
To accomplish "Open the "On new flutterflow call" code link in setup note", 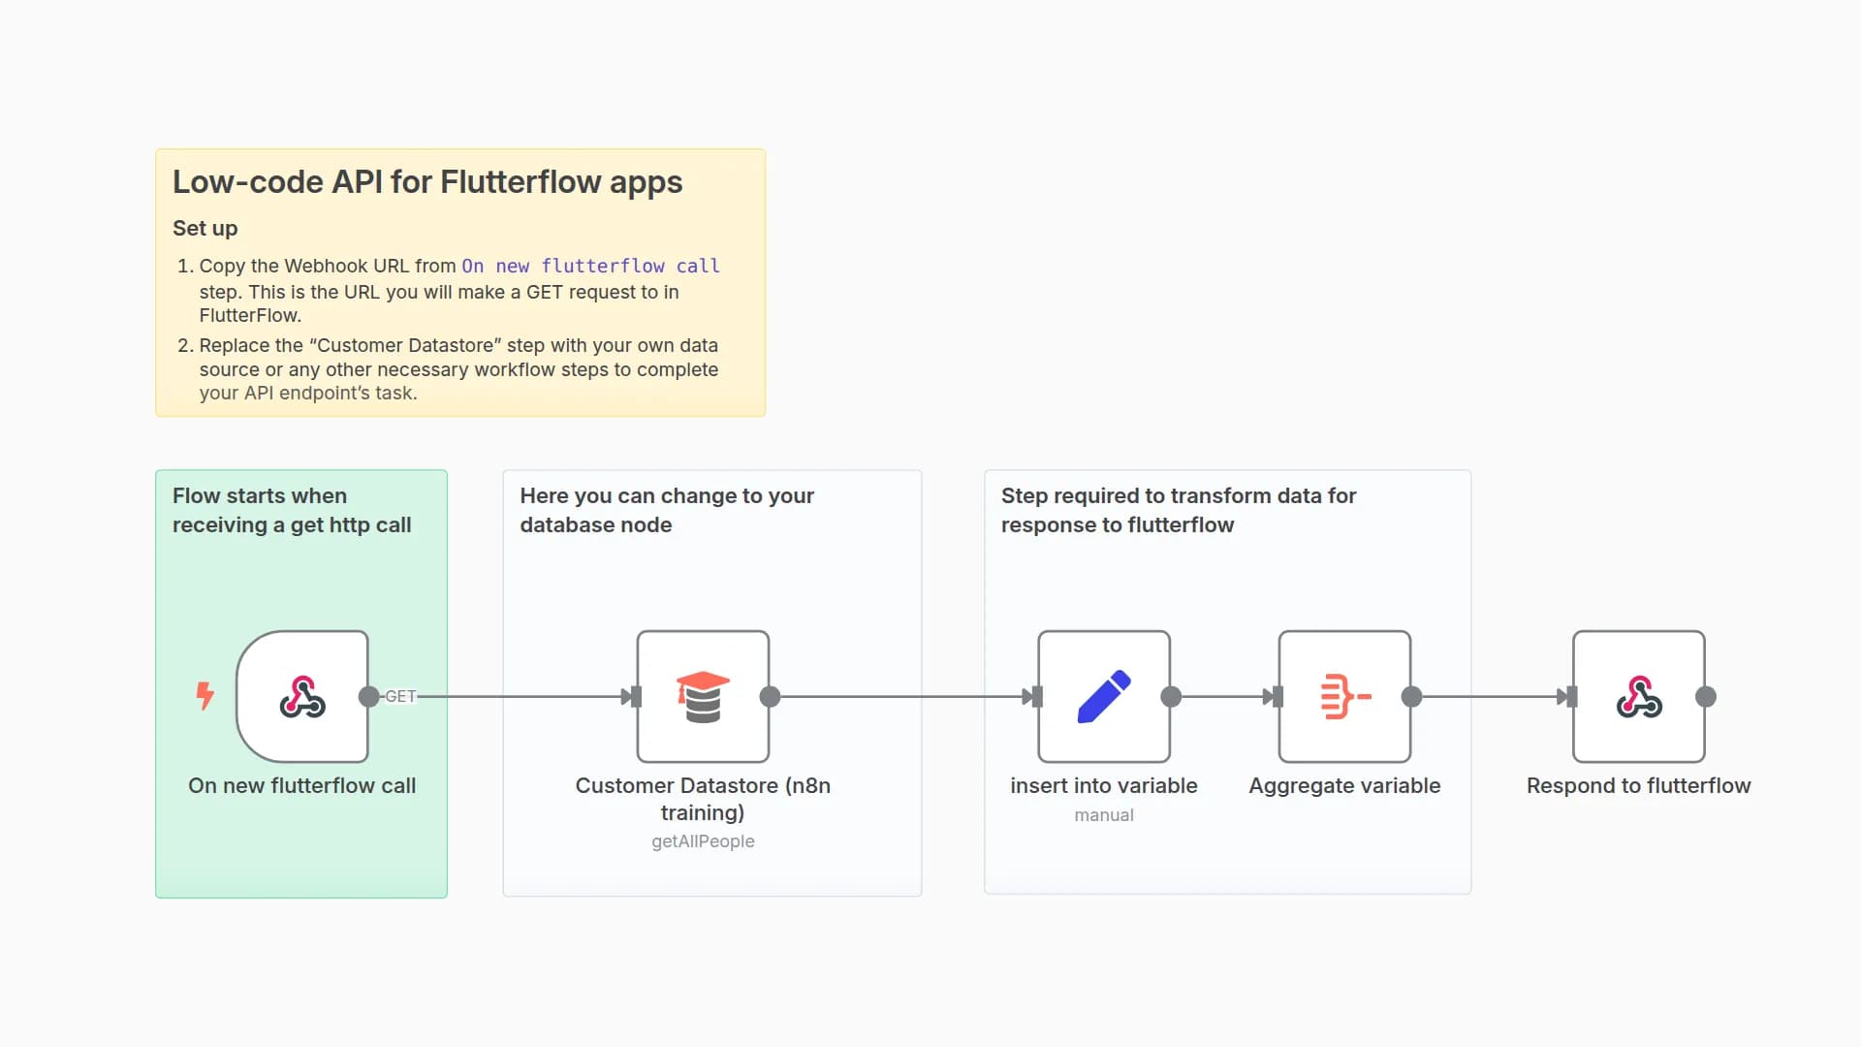I will (x=590, y=266).
